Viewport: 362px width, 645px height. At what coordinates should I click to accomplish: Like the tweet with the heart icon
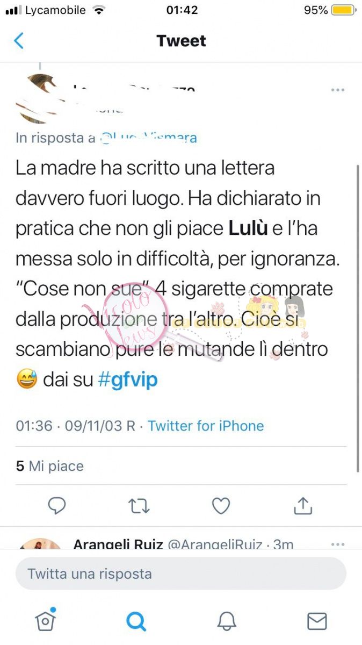(x=221, y=505)
